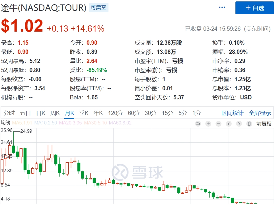The height and width of the screenshot is (215, 275).
Task: Click the 货币单位 value USD
Action: point(246,97)
